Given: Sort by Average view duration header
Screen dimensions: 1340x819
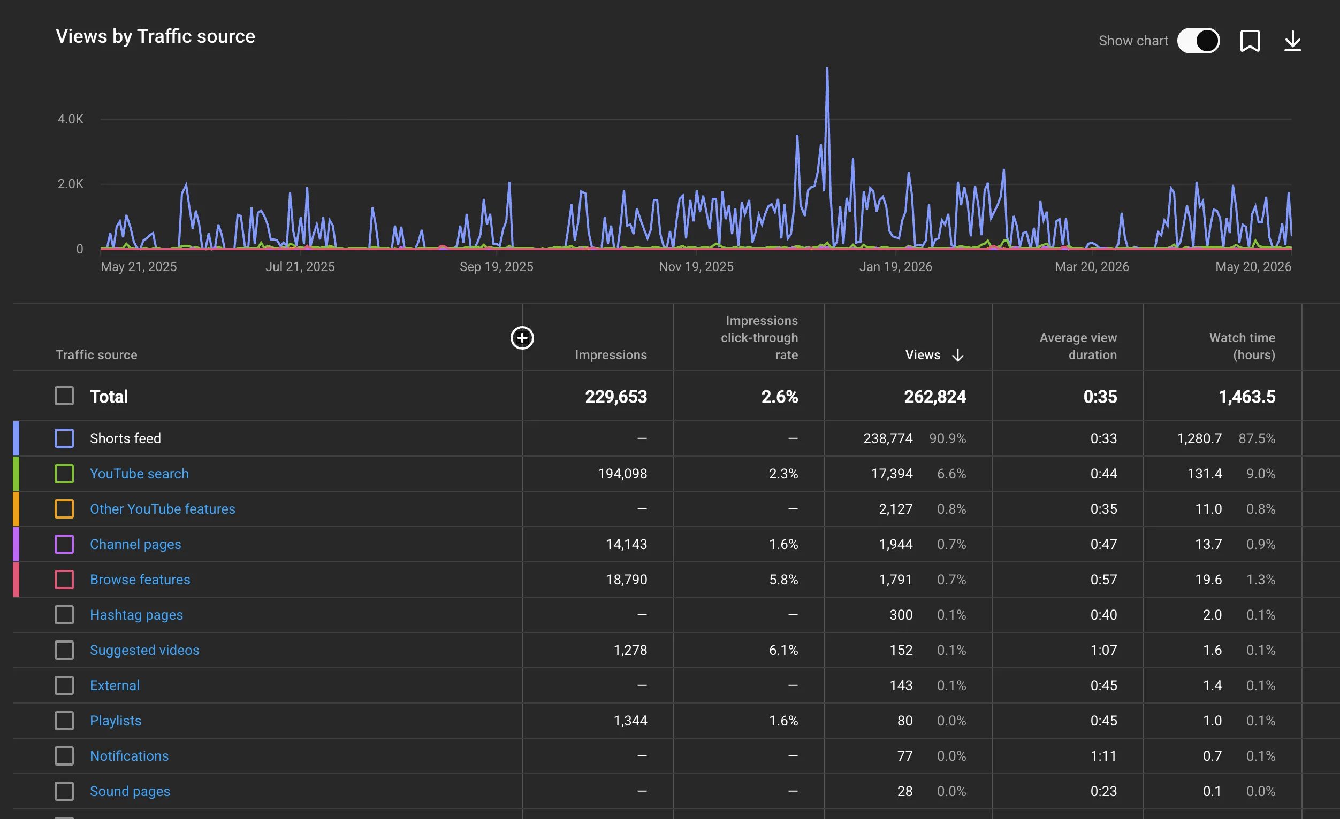Looking at the screenshot, I should click(1078, 346).
